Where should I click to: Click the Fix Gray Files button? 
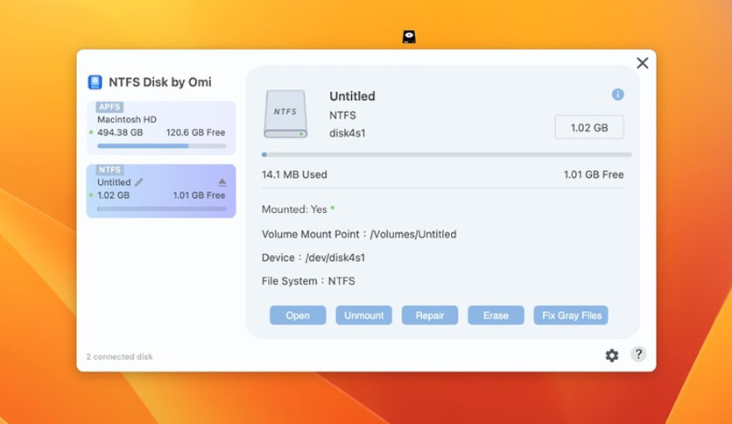pyautogui.click(x=571, y=315)
